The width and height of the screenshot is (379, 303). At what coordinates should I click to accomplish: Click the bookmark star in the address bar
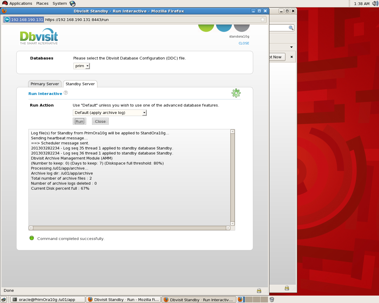[x=262, y=20]
